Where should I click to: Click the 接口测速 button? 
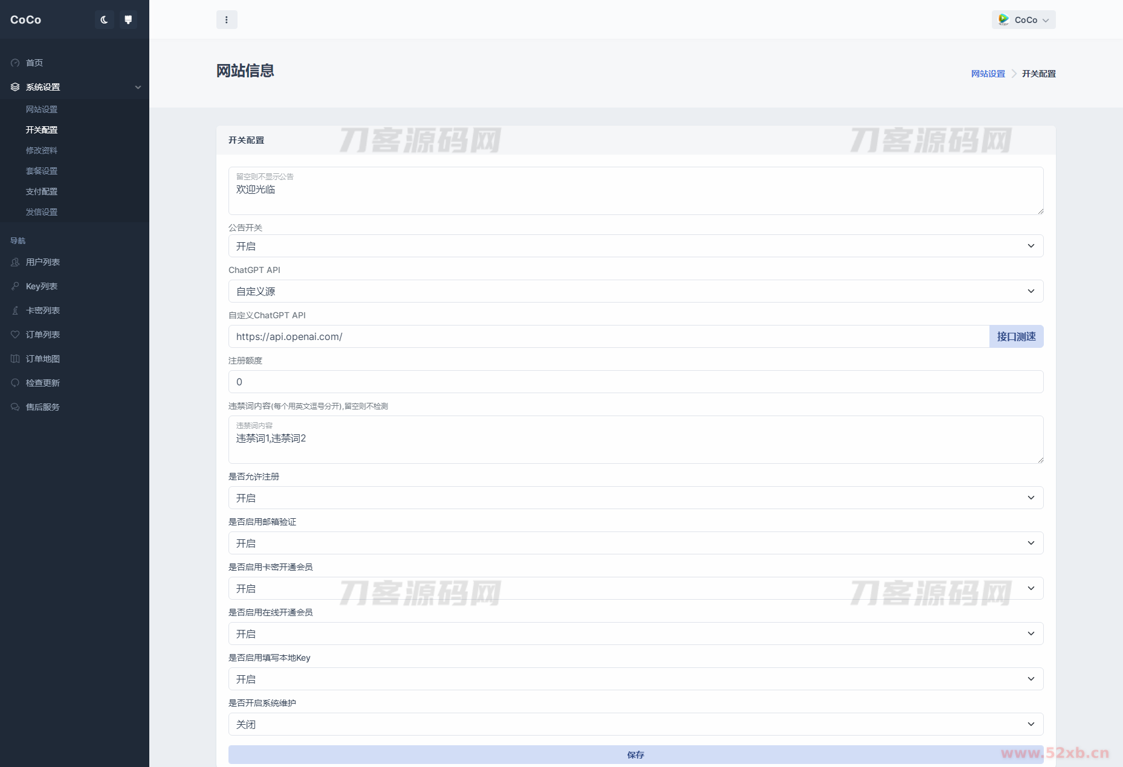[x=1016, y=337]
